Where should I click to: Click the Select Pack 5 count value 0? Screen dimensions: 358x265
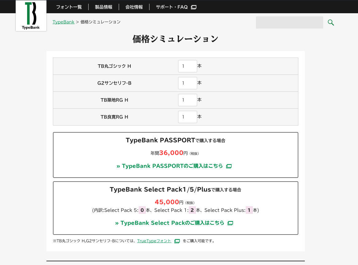142,210
